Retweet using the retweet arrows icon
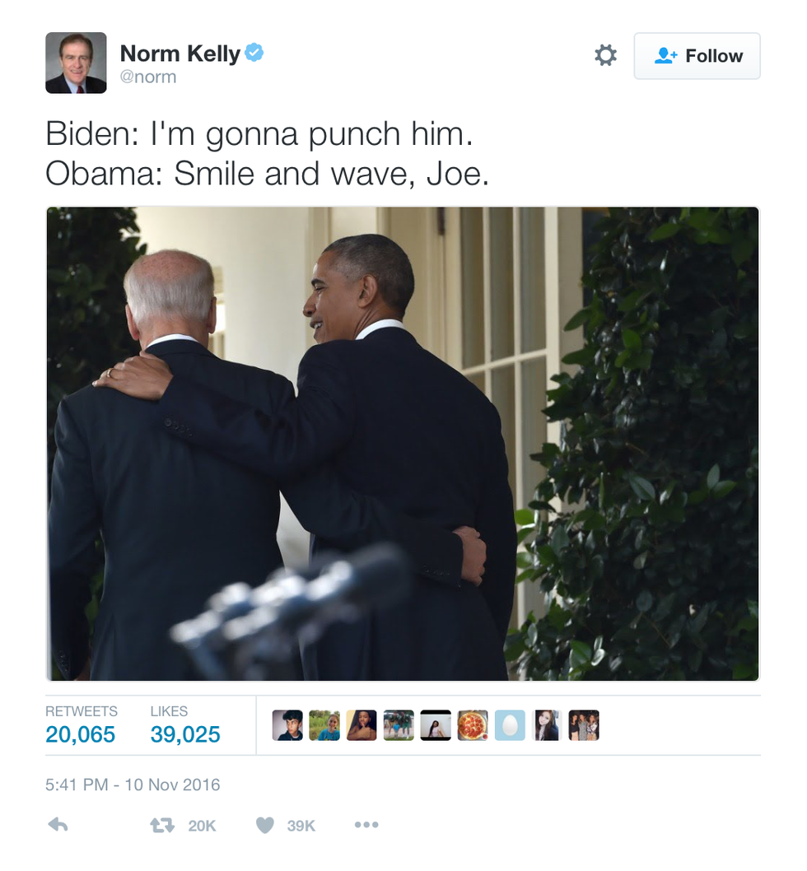Viewport: 807px width, 871px height. tap(162, 826)
